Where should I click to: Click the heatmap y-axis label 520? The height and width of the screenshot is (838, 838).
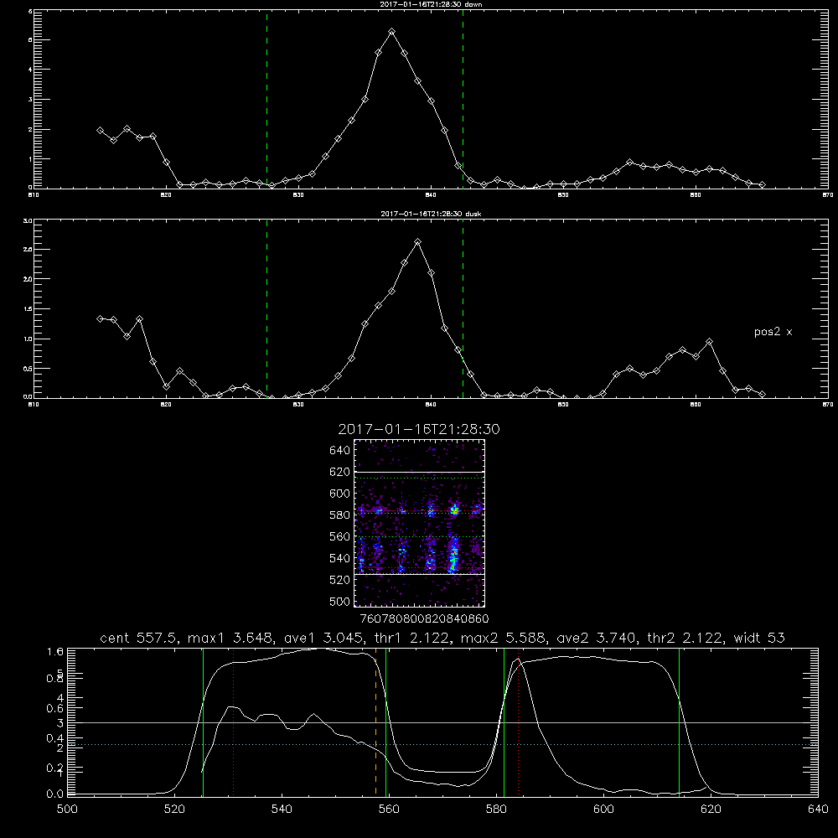click(340, 580)
